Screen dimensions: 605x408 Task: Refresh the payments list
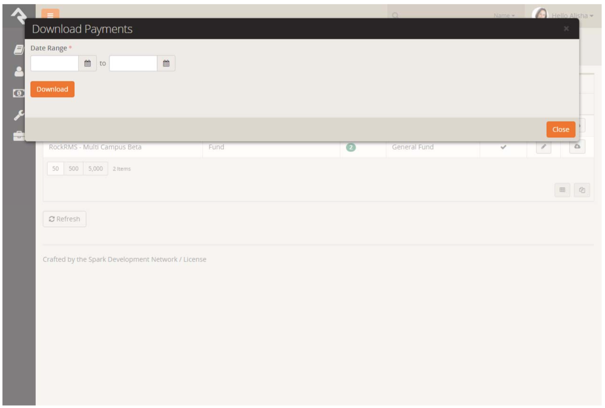point(65,219)
